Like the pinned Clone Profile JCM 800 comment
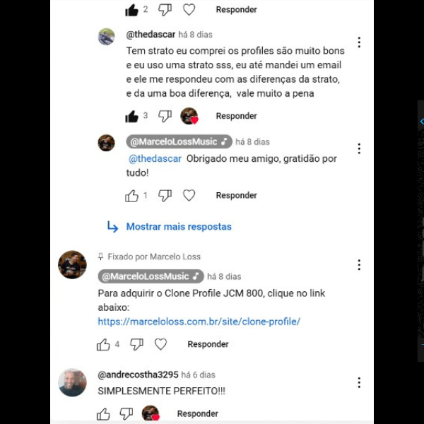 click(104, 345)
